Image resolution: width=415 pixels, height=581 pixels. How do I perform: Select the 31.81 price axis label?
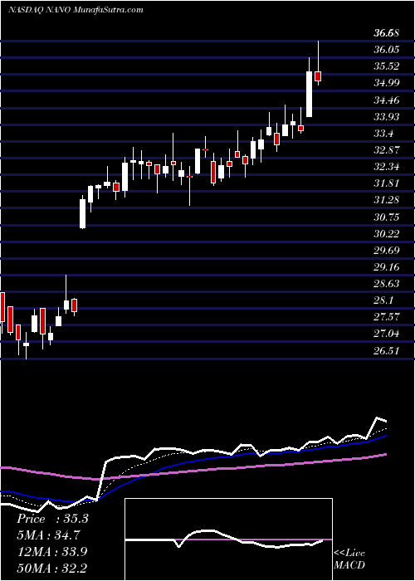tap(386, 183)
